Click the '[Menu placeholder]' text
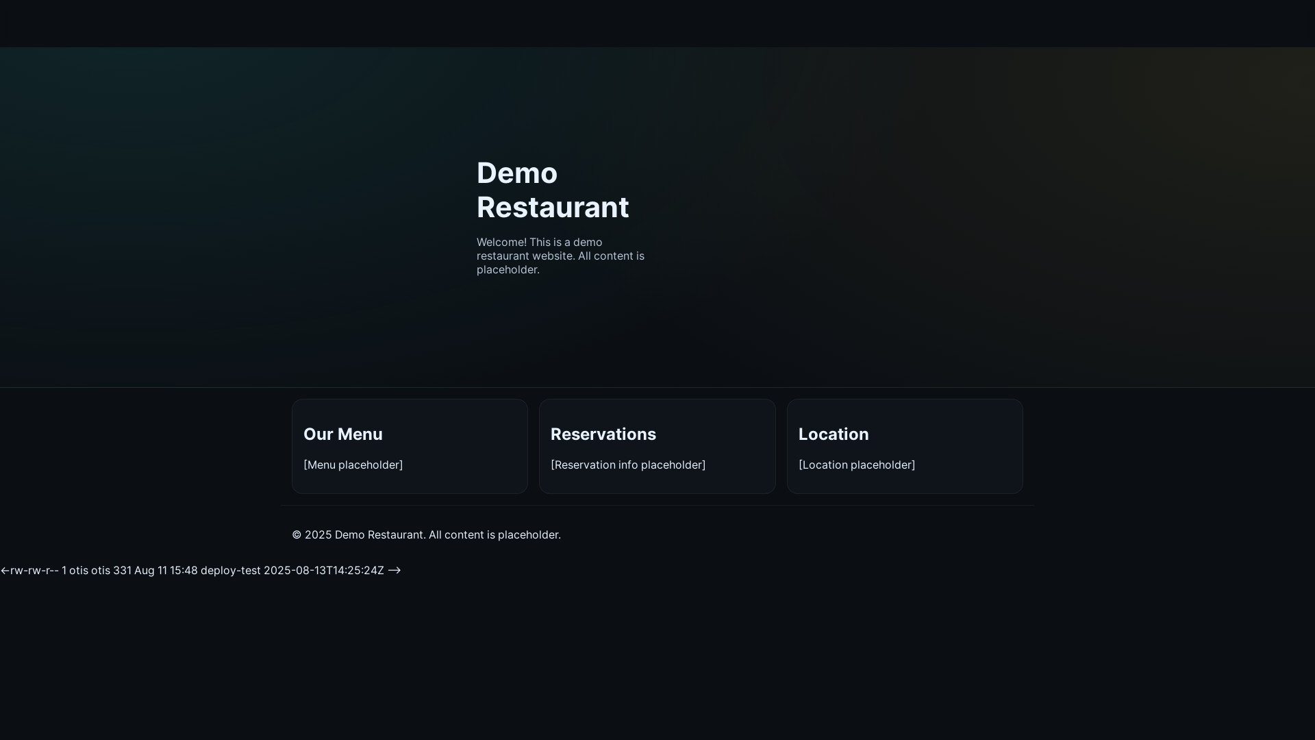Screen dimensions: 1315x740 (x=353, y=465)
